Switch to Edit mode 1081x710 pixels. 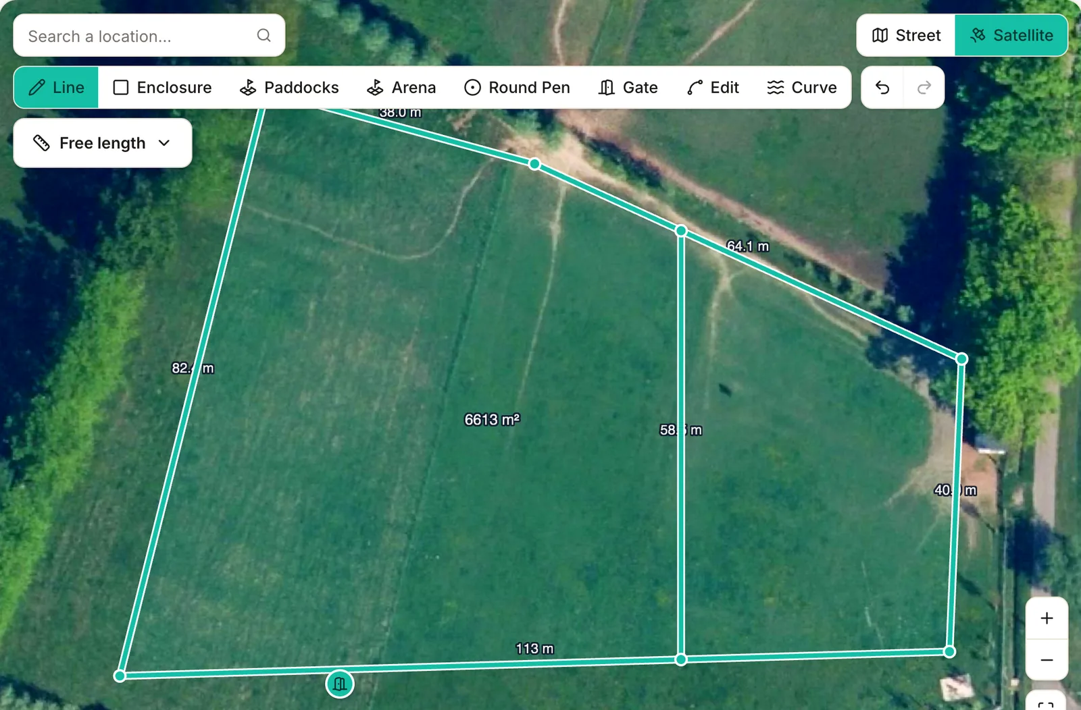713,88
